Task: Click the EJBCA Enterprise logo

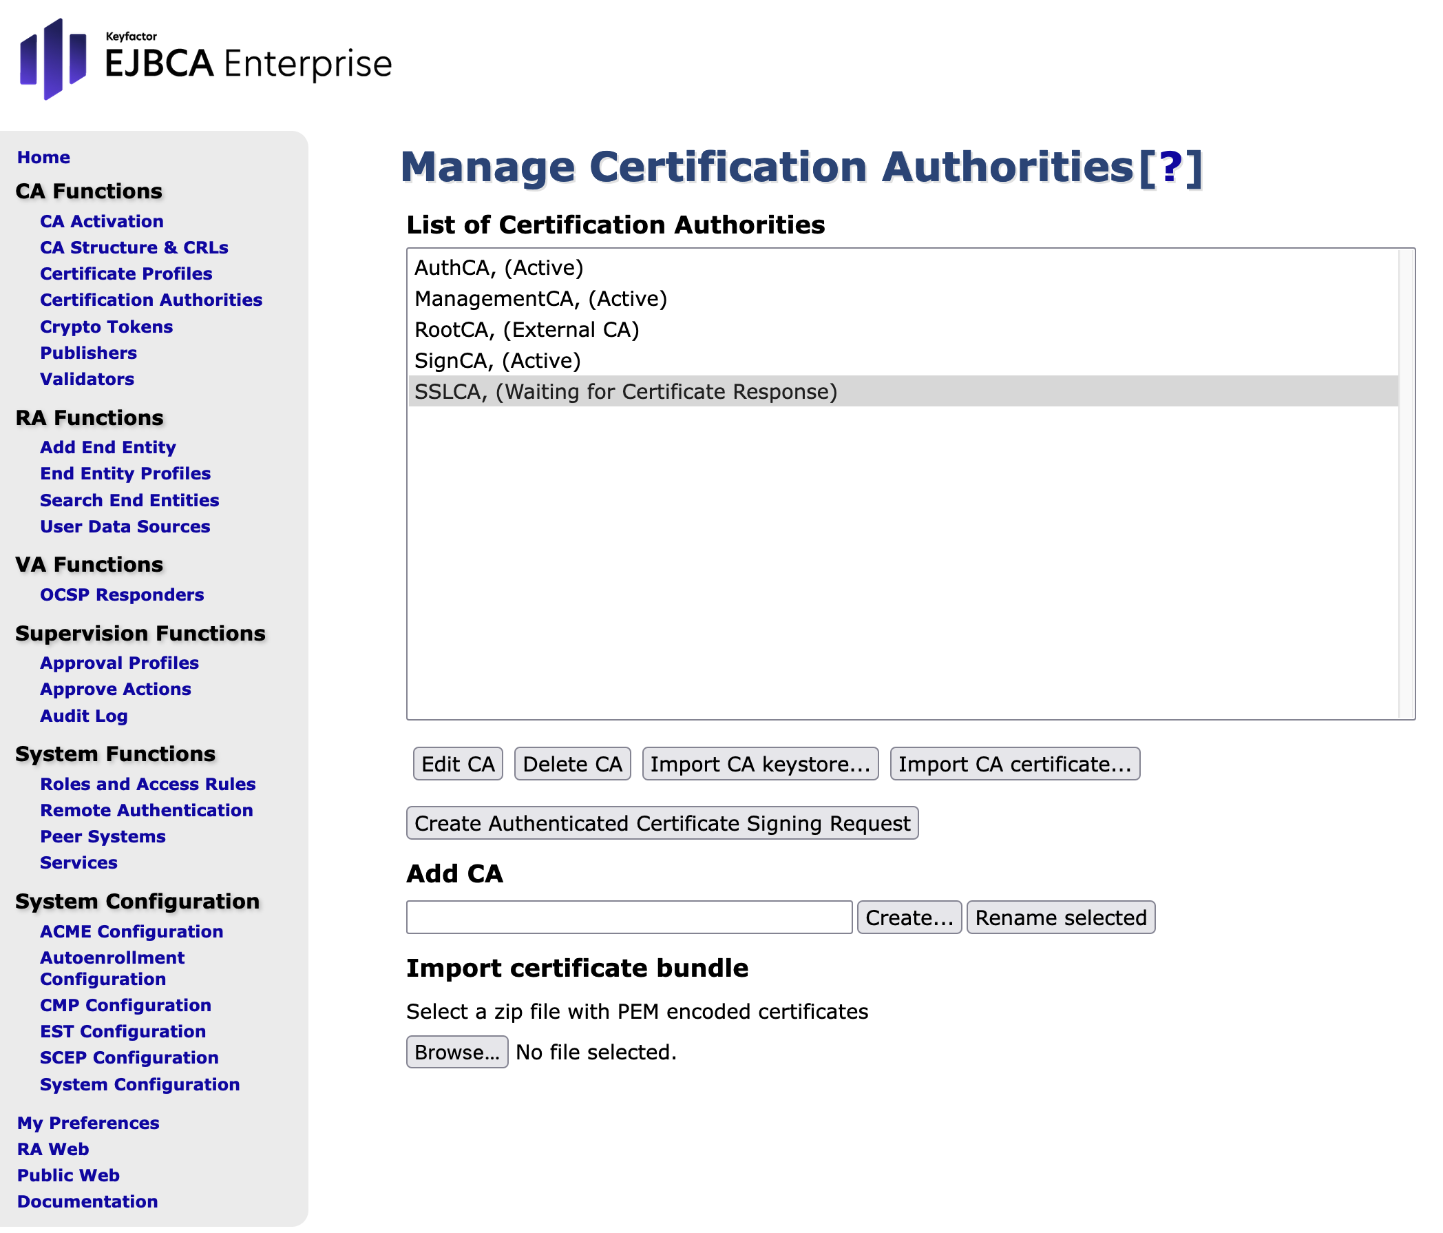Action: point(205,60)
